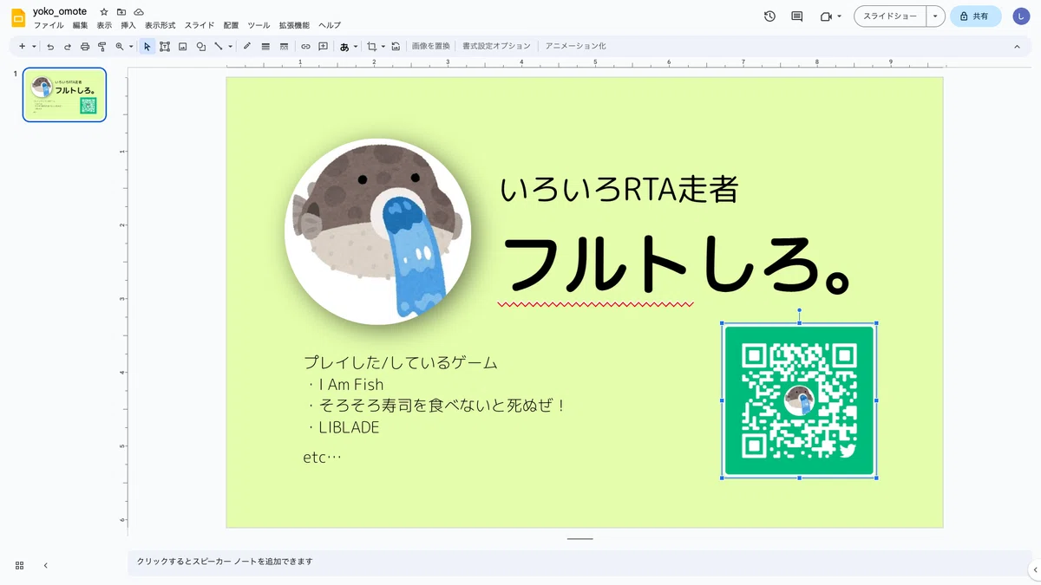Open the comment history icon
This screenshot has height=585, width=1041.
[797, 16]
